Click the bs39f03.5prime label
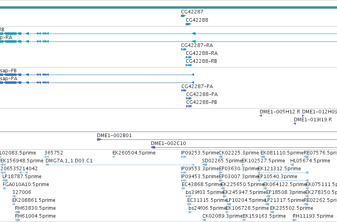 (205, 192)
